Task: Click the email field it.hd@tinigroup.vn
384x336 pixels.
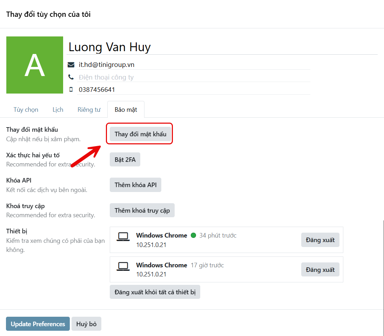Action: [x=194, y=65]
